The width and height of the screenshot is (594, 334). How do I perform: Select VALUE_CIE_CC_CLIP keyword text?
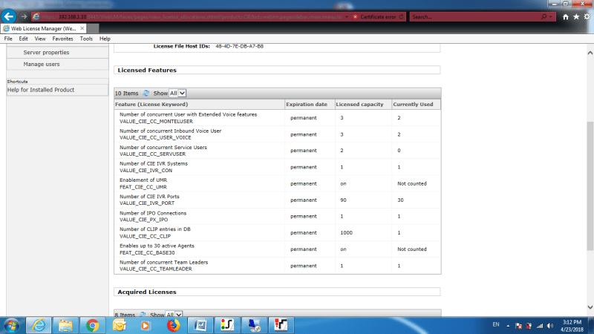coord(145,236)
